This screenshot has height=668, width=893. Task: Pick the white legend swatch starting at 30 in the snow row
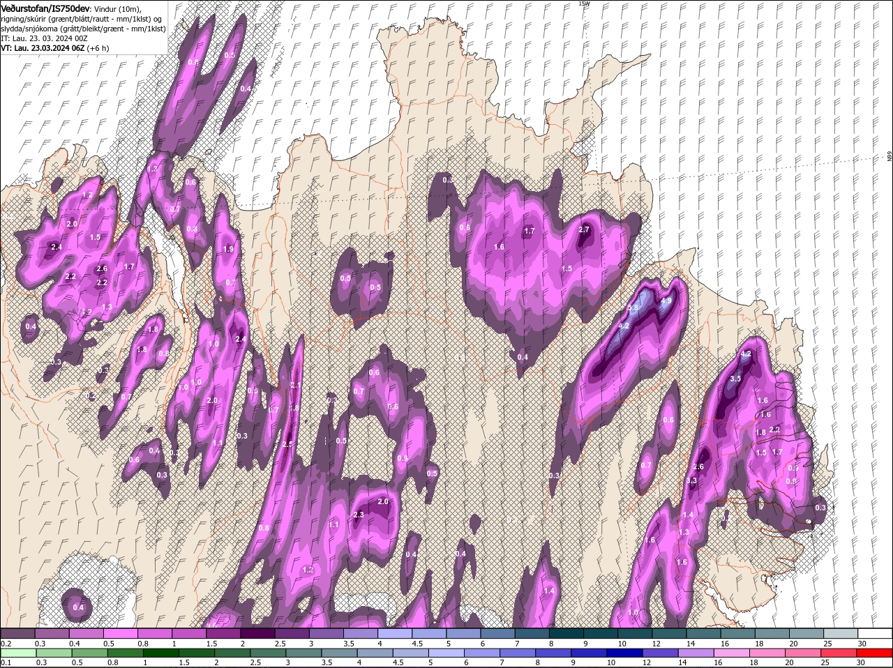pyautogui.click(x=876, y=633)
